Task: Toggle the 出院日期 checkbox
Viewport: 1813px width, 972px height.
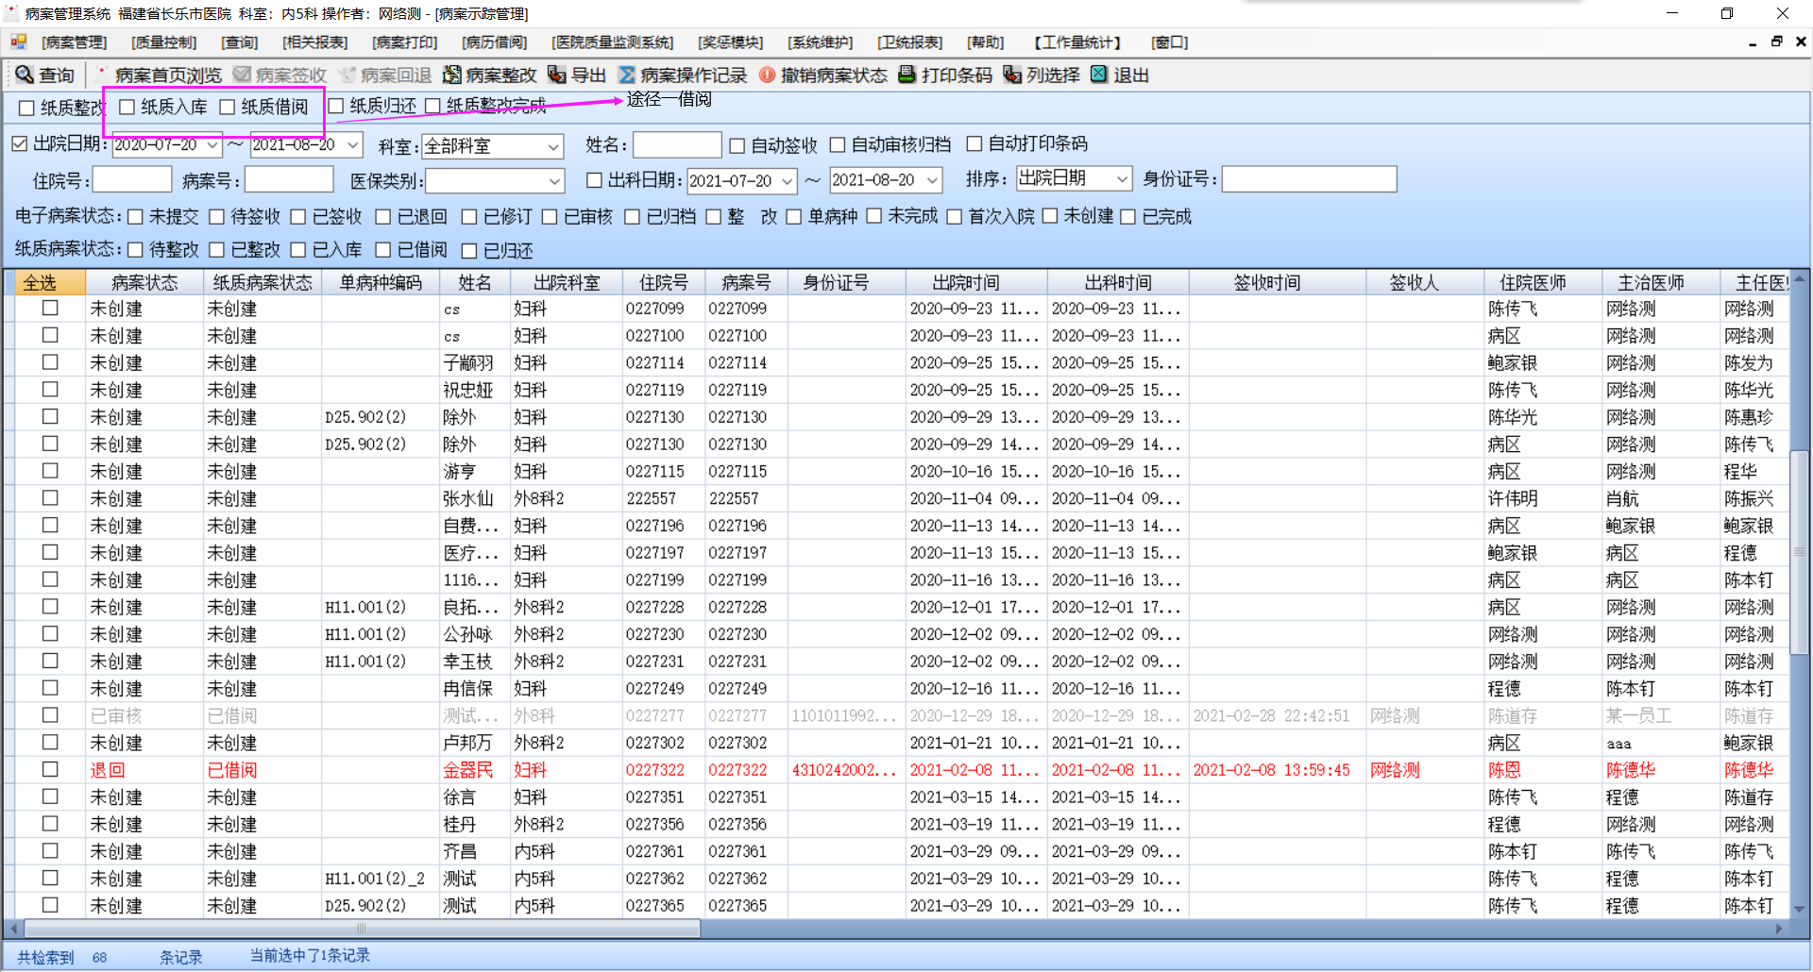Action: click(x=20, y=143)
